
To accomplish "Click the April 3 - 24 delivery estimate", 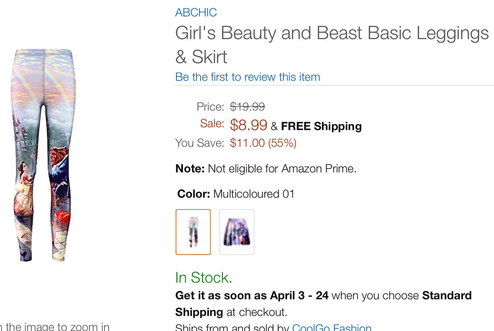I will point(299,295).
